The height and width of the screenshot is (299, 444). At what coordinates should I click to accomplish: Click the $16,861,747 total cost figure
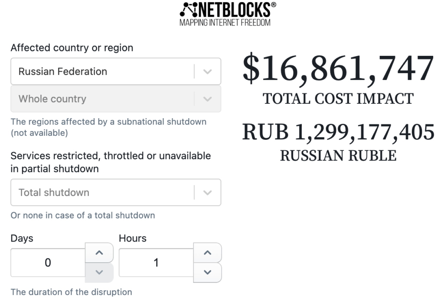tap(338, 69)
